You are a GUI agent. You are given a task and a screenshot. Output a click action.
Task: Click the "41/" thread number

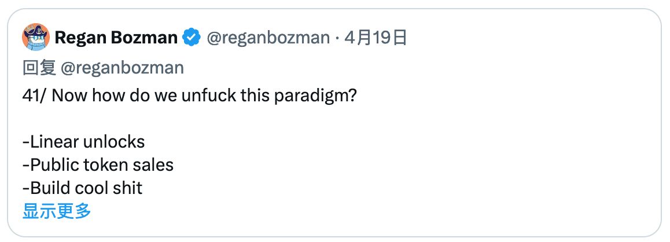35,95
